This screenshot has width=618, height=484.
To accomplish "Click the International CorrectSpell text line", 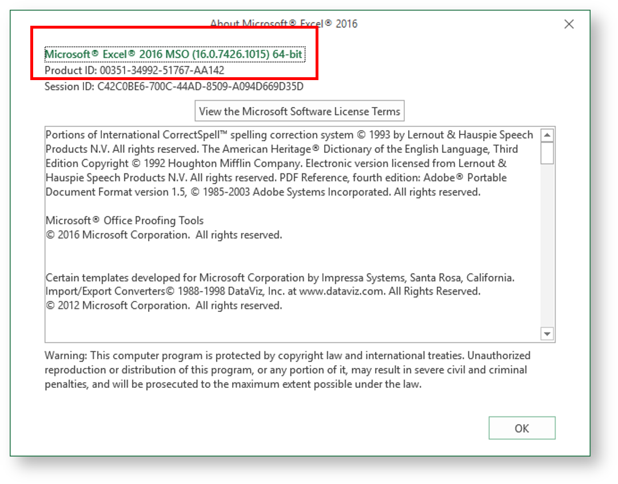I will 199,135.
